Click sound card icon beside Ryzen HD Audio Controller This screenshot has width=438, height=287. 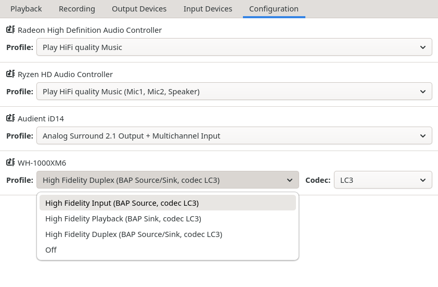10,74
